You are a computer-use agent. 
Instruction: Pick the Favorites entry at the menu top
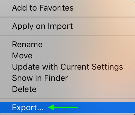(x=67, y=8)
